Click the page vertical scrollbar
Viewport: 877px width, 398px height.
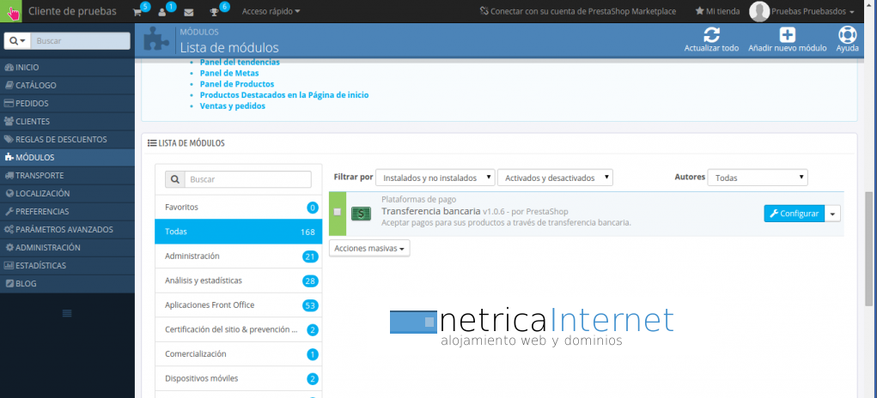(868, 249)
